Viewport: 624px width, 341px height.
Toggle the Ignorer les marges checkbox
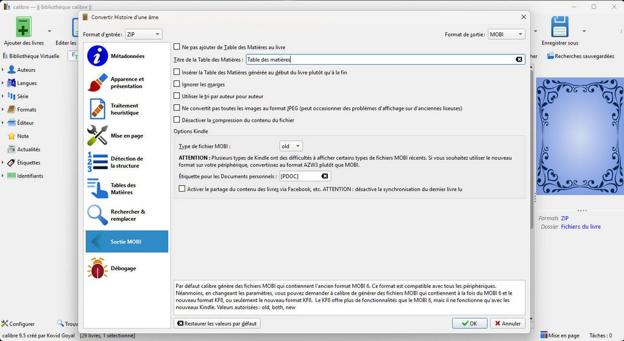[x=177, y=84]
